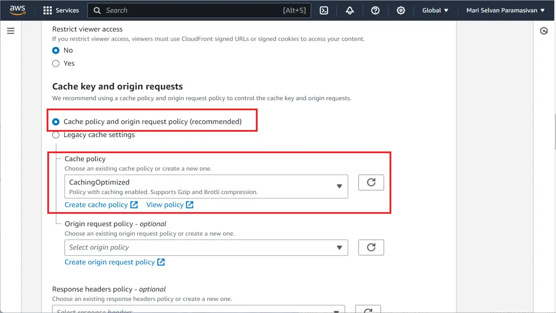Choose Cache policy and origin request policy
Viewport: 556px width, 313px height.
tap(56, 122)
